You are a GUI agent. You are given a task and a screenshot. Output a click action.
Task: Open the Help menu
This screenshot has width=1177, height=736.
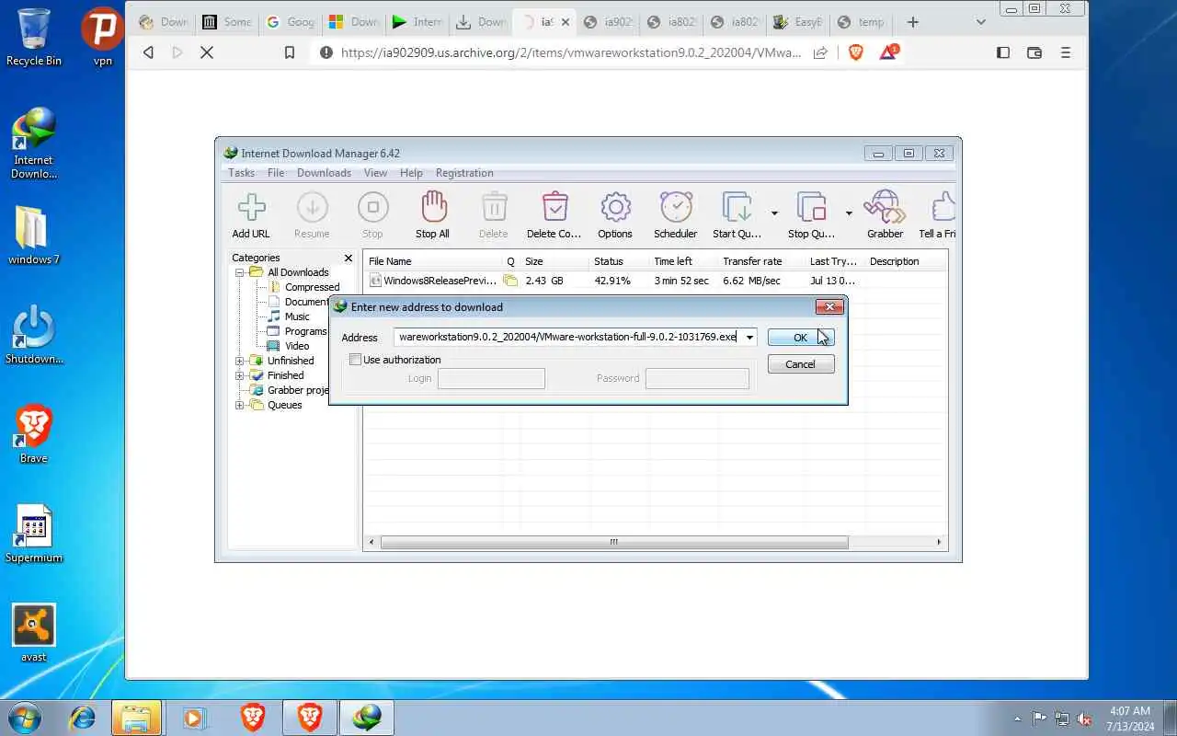pyautogui.click(x=411, y=173)
